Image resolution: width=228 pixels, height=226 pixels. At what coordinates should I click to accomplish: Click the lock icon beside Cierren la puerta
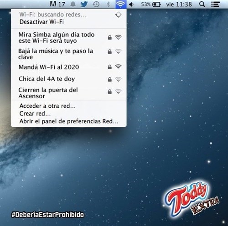click(x=110, y=91)
